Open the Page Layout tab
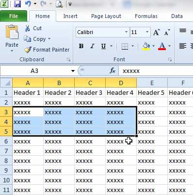The image size is (193, 195). point(106,16)
